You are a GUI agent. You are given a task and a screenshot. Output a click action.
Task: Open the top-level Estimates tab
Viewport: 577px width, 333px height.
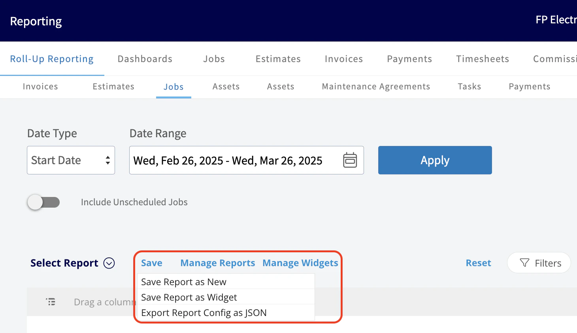278,59
